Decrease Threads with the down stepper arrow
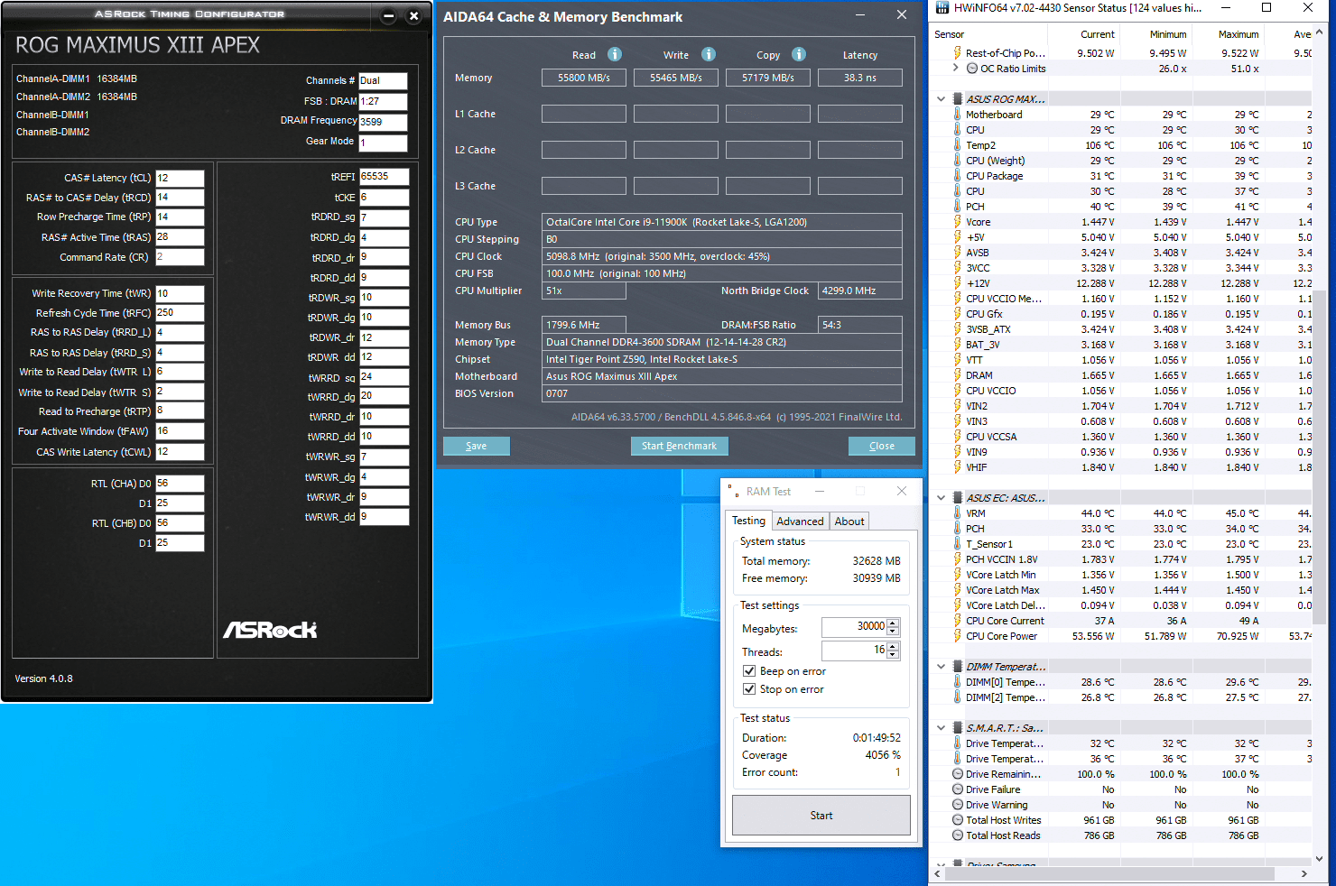 click(893, 654)
